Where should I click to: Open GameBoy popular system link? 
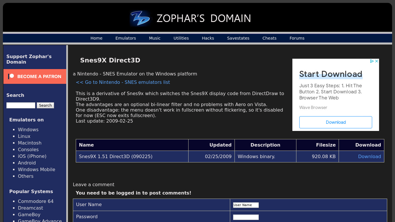click(29, 214)
